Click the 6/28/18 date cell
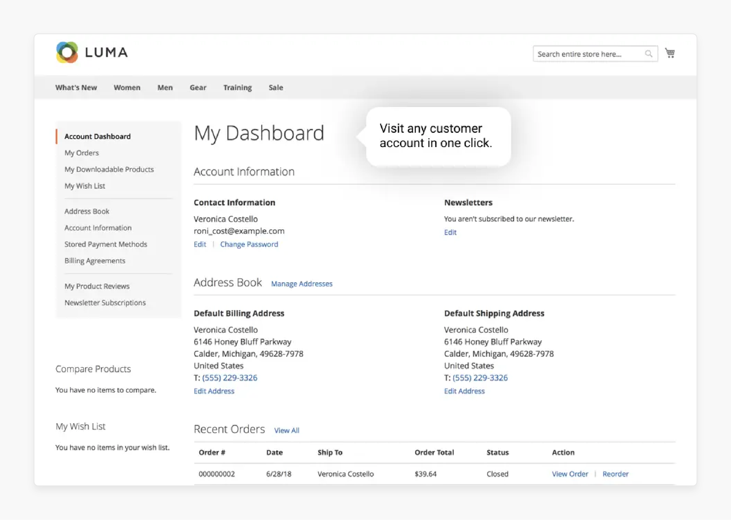 coord(279,475)
